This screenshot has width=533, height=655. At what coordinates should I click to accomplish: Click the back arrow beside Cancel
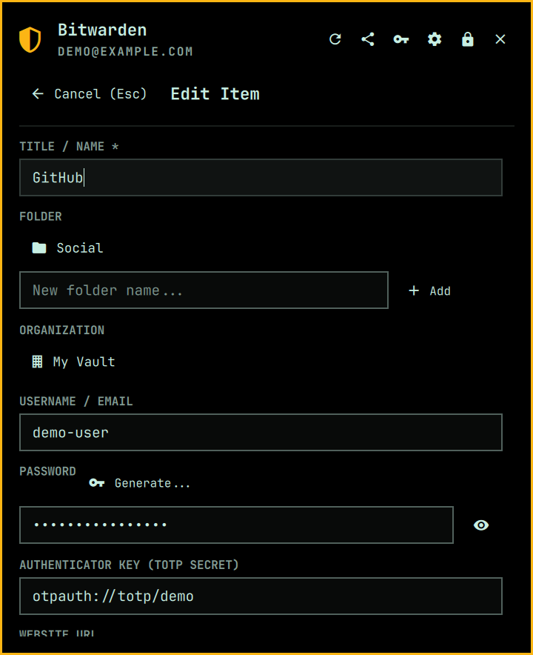(x=38, y=93)
